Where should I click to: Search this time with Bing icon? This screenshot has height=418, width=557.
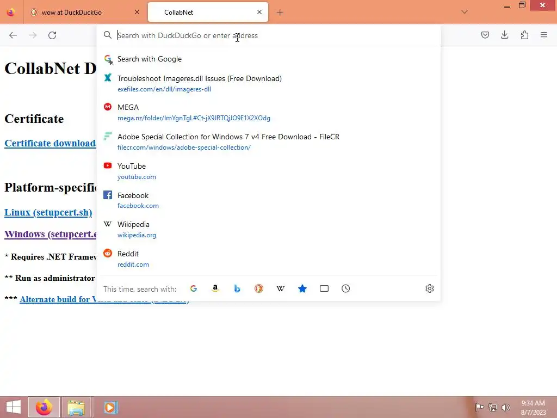[x=237, y=288]
